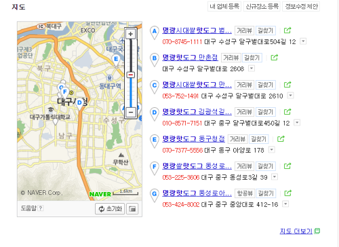Viewport: 339px width, 247px height.
Task: Click list marker C pin icon
Action: (155, 87)
